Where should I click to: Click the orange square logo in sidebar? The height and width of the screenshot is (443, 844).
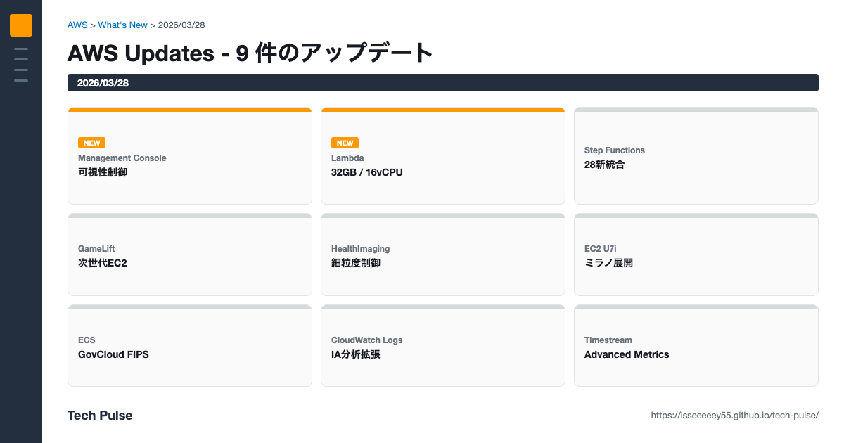pos(21,25)
